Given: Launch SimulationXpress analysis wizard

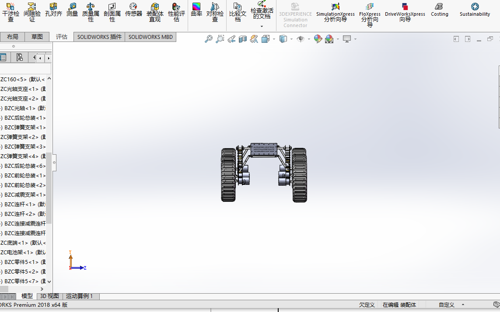Looking at the screenshot, I should (x=335, y=12).
